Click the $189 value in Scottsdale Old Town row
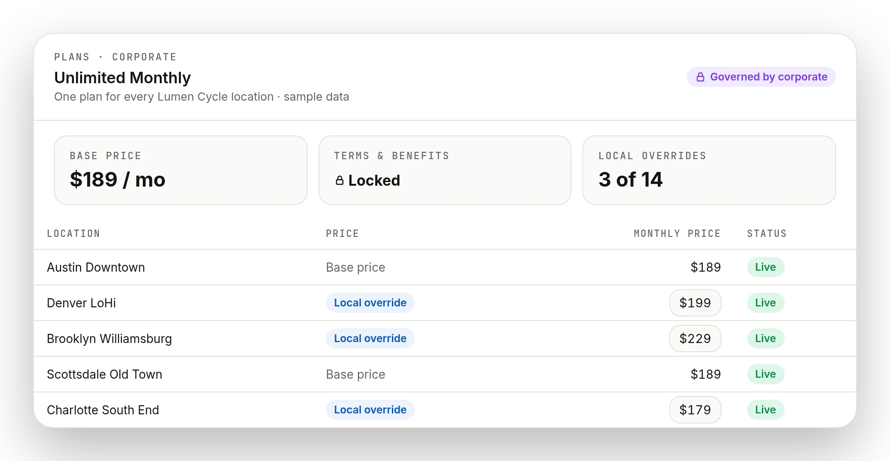This screenshot has width=890, height=461. click(x=705, y=374)
